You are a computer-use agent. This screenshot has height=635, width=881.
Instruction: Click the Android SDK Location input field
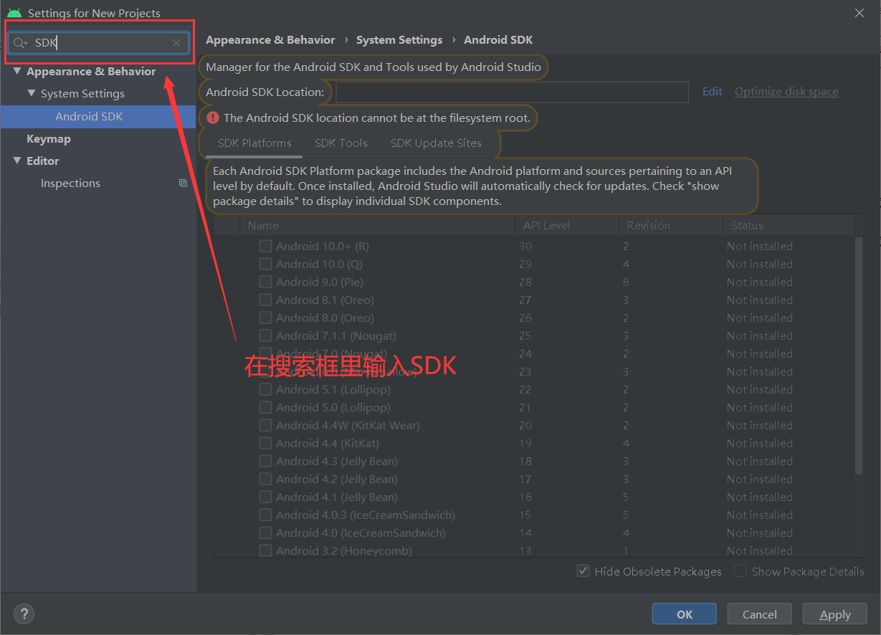[512, 92]
